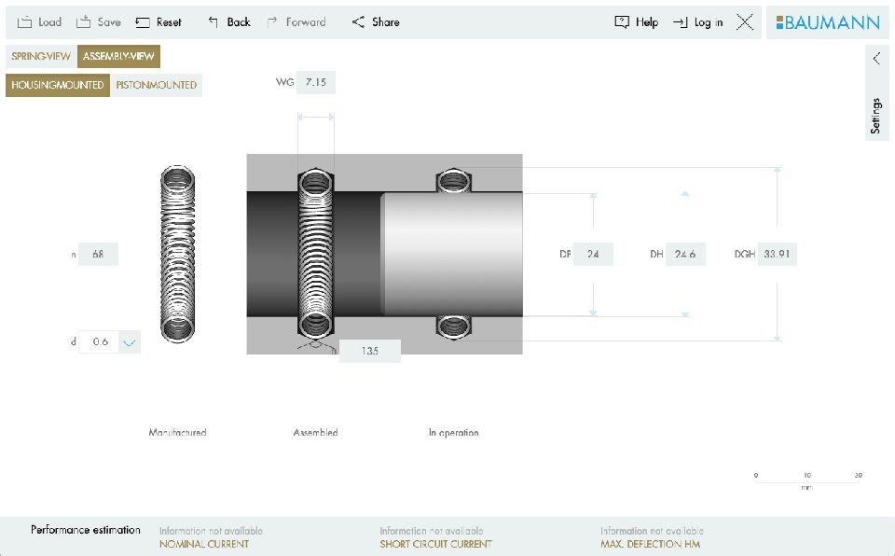Click the Assembled spring in the housing

(x=316, y=253)
